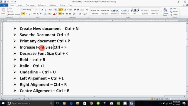Click the Clear Formatting icon
The height and width of the screenshot is (106, 188).
(56, 10)
